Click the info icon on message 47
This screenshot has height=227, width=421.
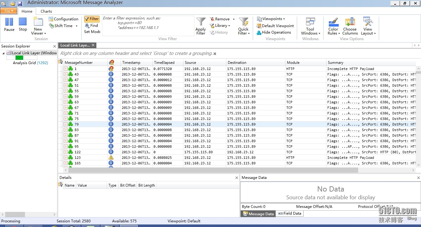pos(111,80)
